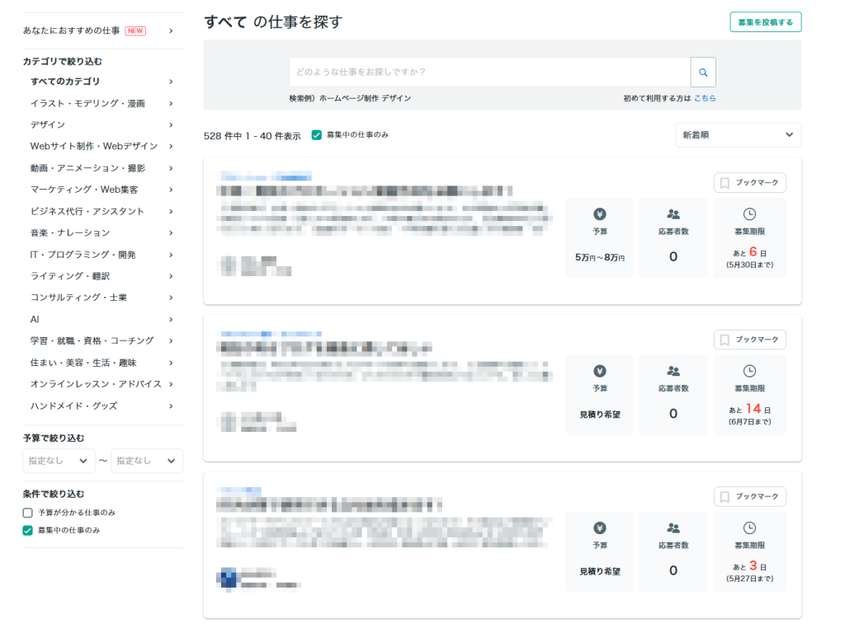This screenshot has width=845, height=624.
Task: Open the 新着順 sort dropdown
Action: click(738, 135)
